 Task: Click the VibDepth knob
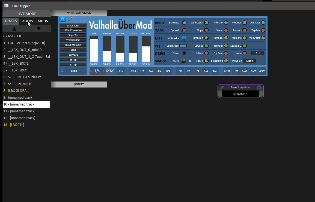tap(245, 23)
